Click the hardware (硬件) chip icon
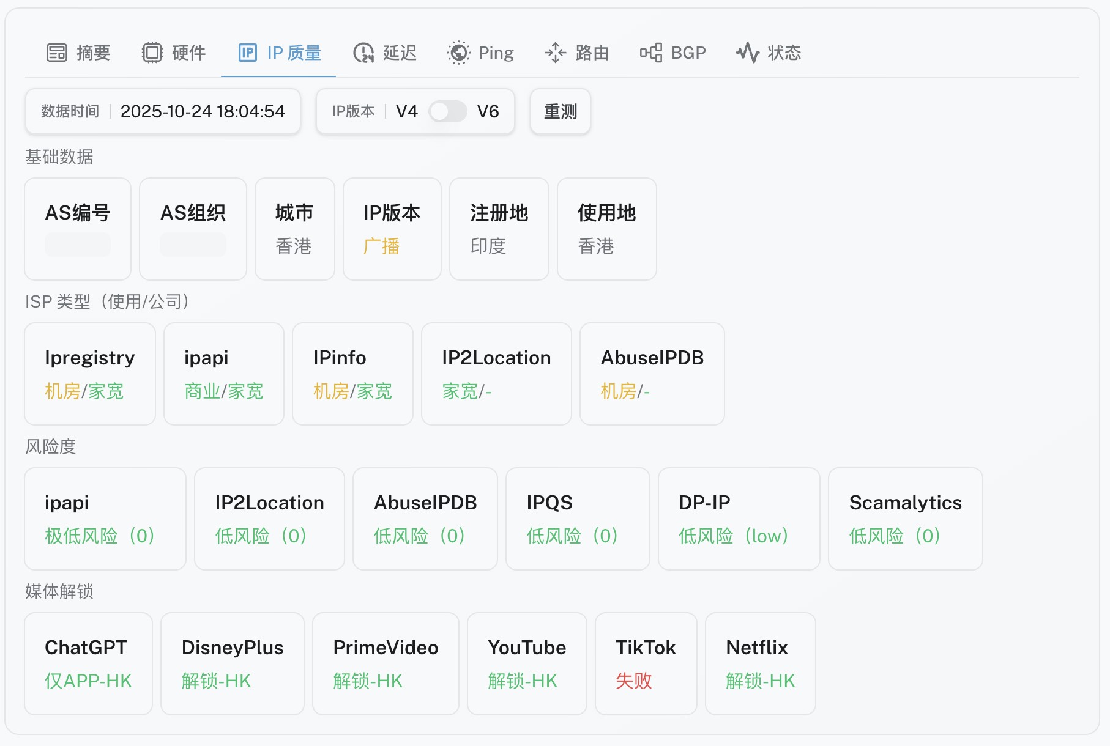Screen dimensions: 1110x746 (x=152, y=53)
